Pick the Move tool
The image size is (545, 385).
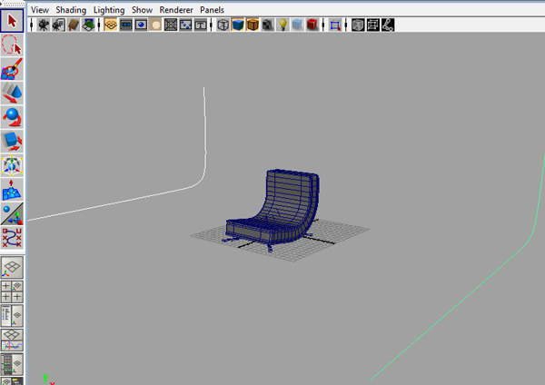tap(12, 93)
